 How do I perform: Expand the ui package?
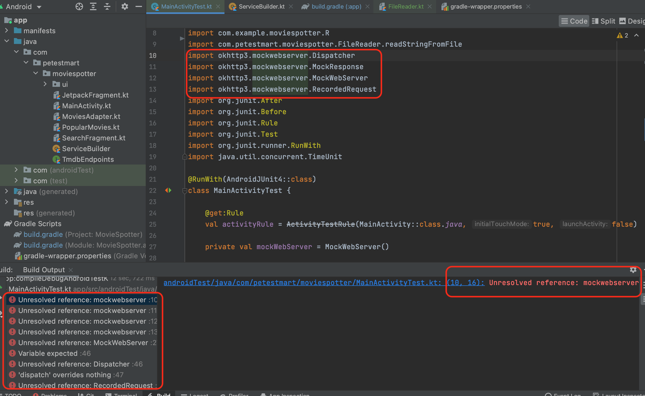click(45, 84)
